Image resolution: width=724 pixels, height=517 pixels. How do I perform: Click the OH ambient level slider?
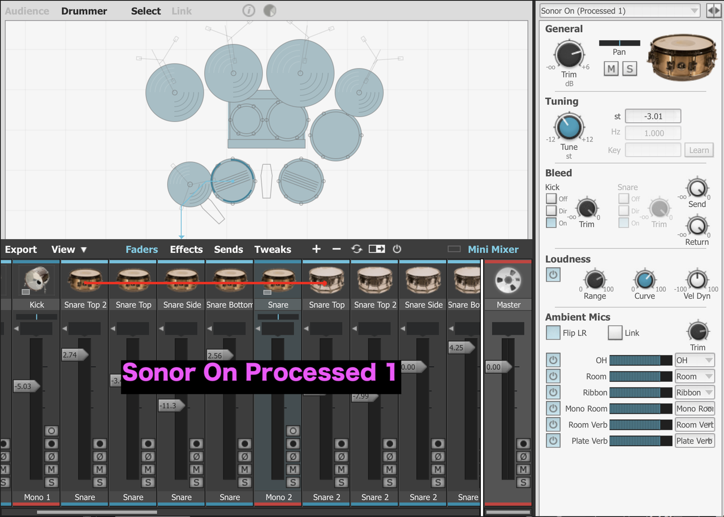tap(640, 360)
